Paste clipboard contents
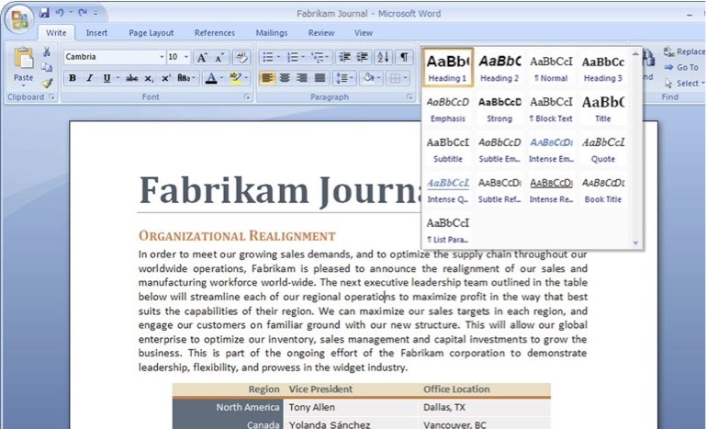The height and width of the screenshot is (429, 707). click(x=23, y=66)
